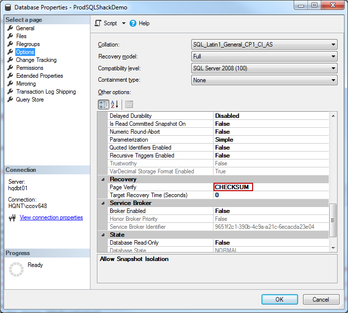Switch to the Filegroups page
Viewport: 348px width, 313px height.
point(28,44)
